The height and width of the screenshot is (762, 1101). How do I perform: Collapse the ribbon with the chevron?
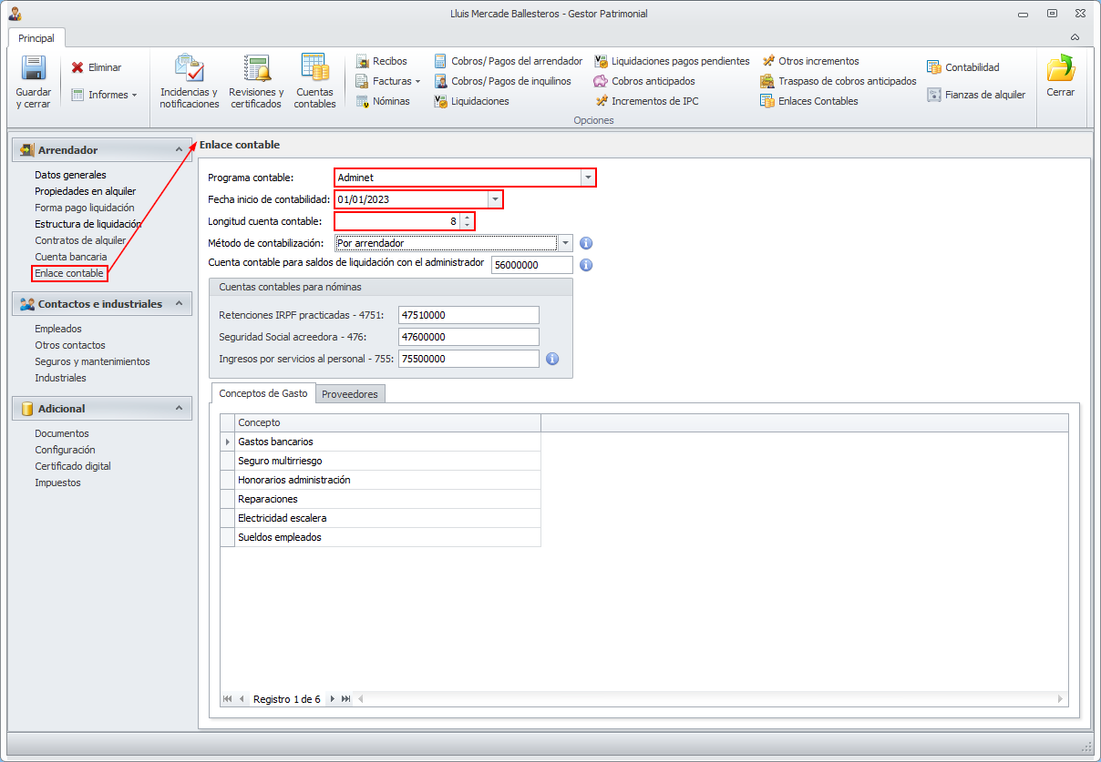1075,38
